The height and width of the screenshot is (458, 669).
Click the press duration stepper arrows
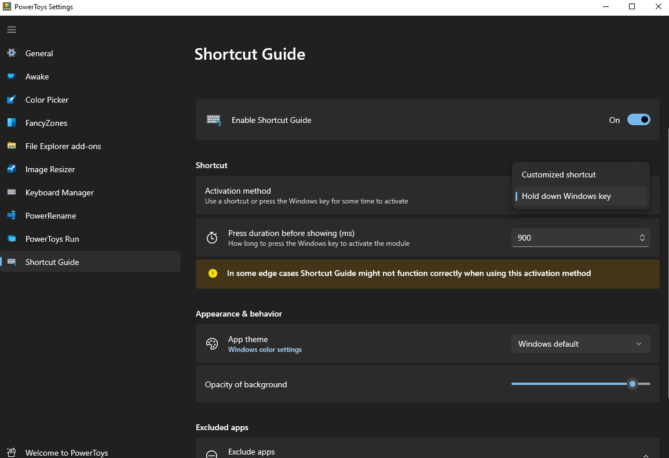pyautogui.click(x=642, y=237)
